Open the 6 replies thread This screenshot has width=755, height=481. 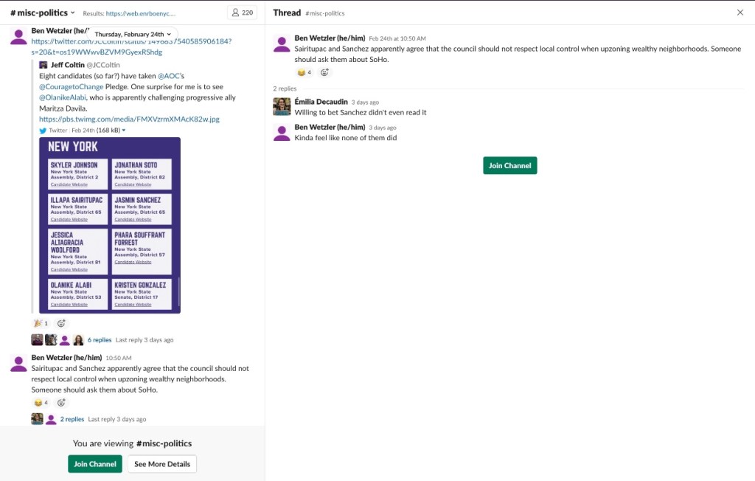coord(100,340)
